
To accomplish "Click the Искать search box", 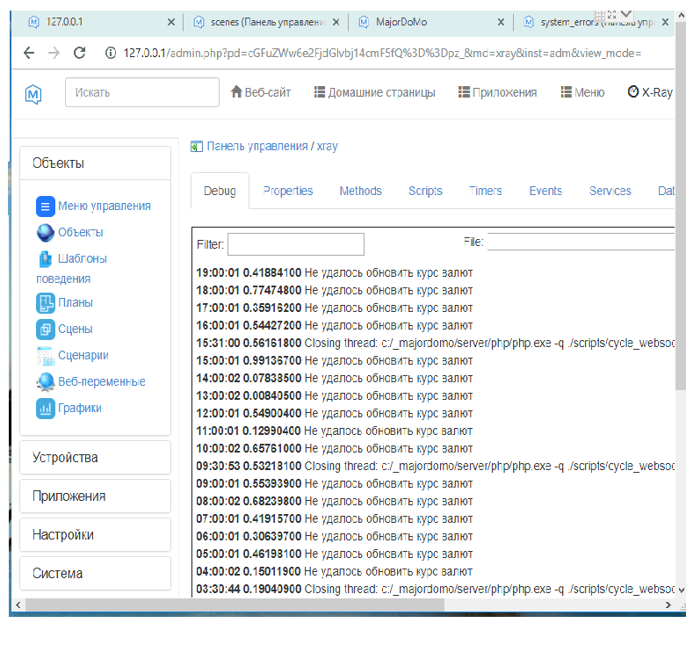I will click(x=142, y=92).
